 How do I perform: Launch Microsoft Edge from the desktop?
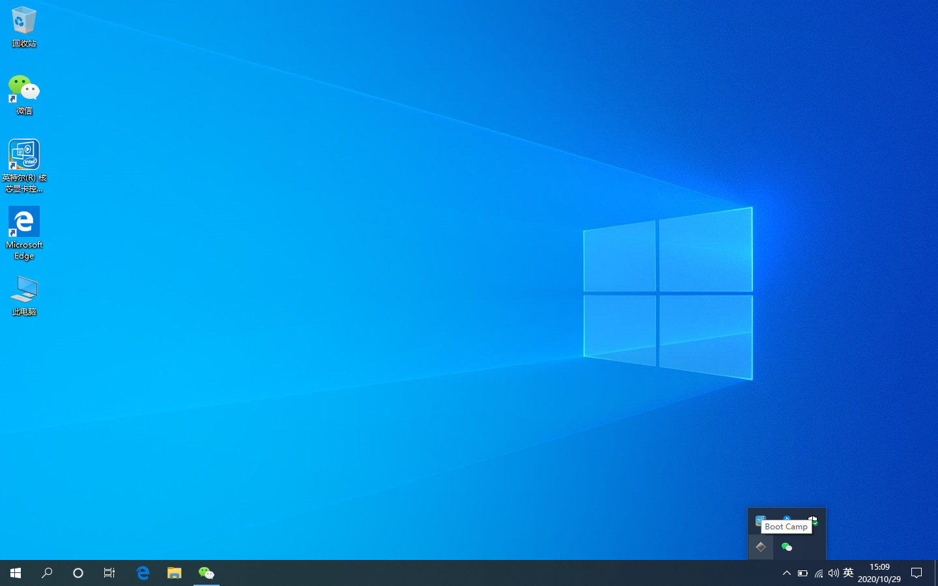point(23,221)
